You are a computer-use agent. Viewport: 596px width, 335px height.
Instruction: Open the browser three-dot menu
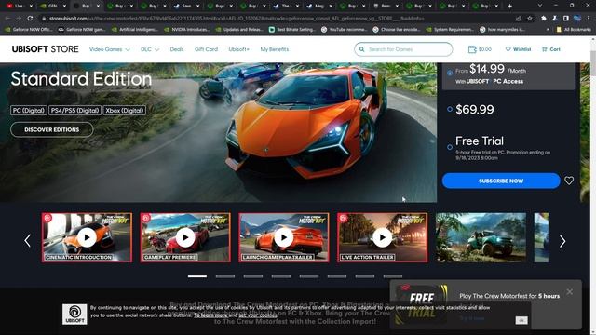589,19
